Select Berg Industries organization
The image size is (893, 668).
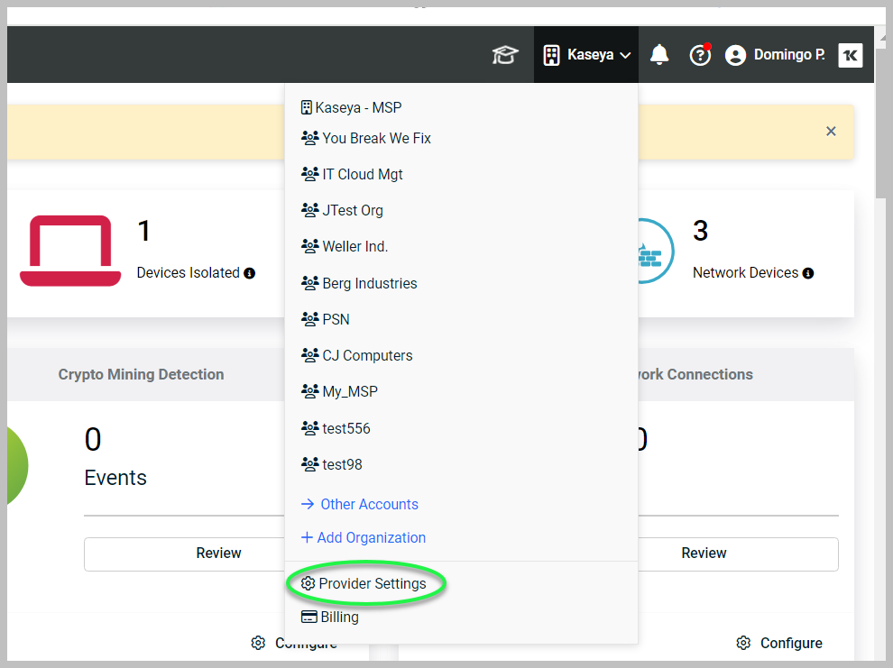pyautogui.click(x=359, y=283)
